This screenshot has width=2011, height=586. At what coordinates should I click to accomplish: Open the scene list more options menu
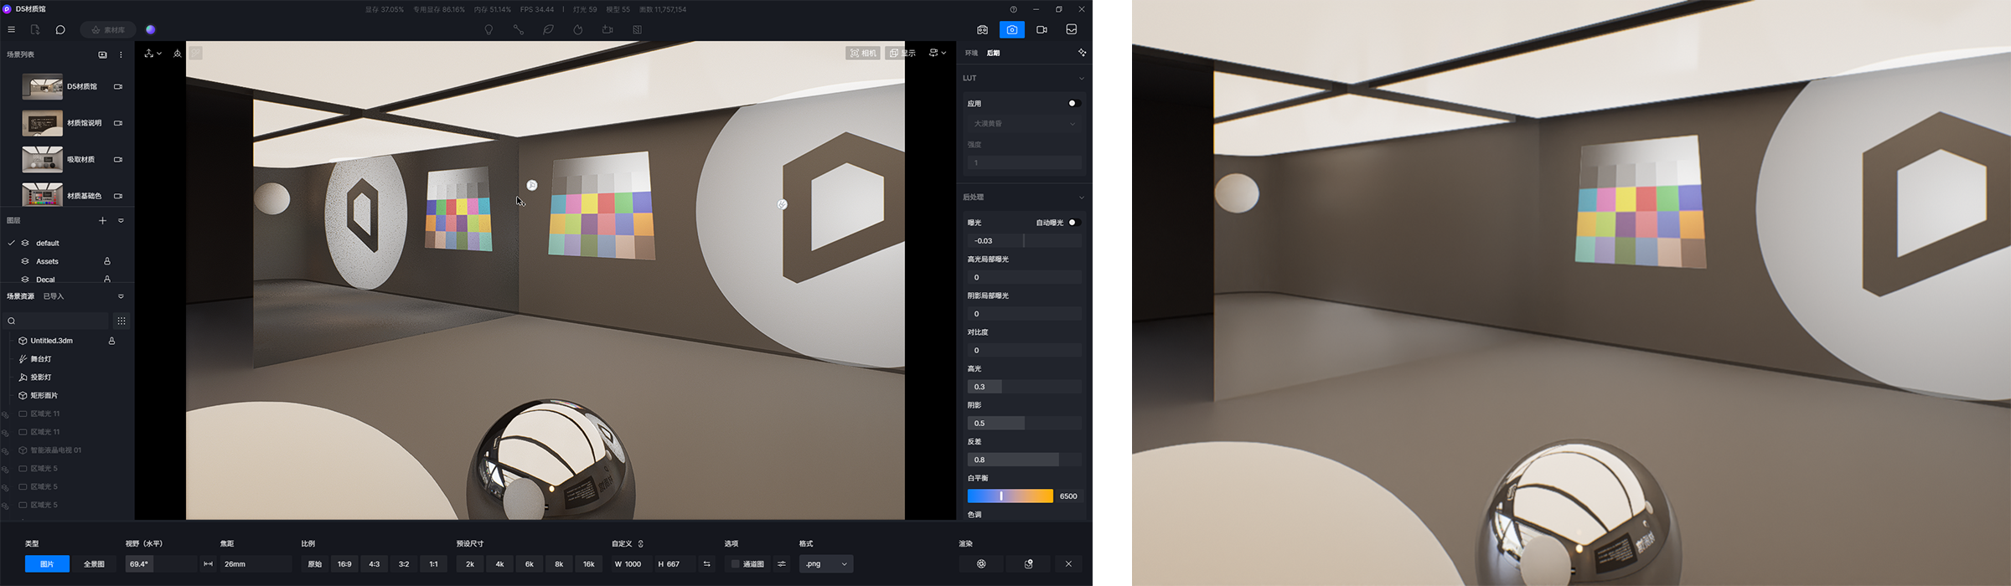(x=121, y=54)
